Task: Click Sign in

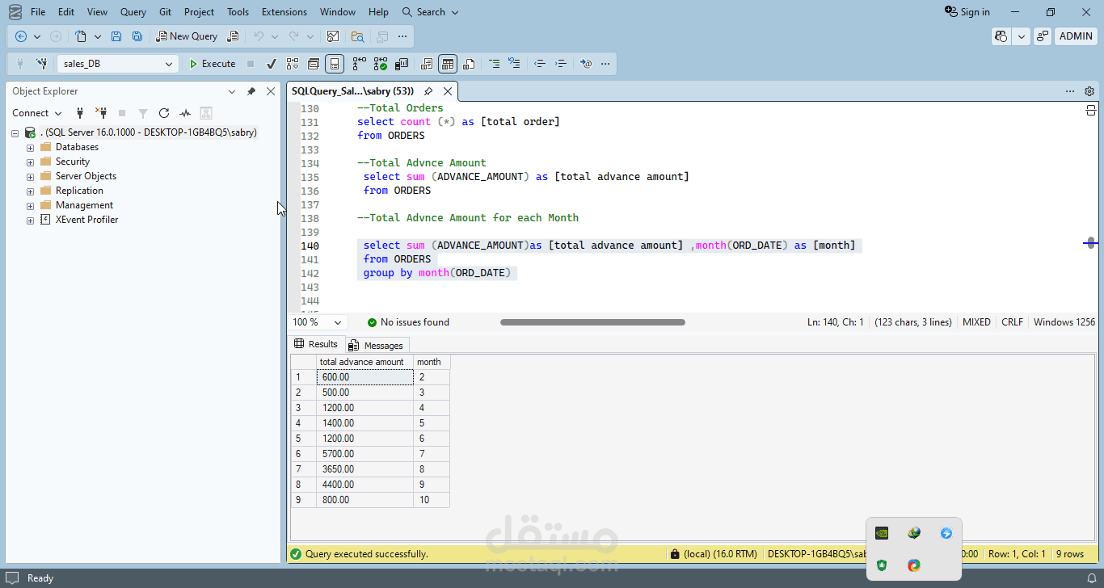Action: tap(967, 12)
